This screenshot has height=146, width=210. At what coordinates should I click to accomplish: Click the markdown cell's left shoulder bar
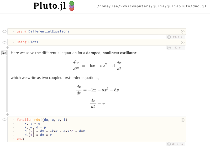[x=7, y=81]
